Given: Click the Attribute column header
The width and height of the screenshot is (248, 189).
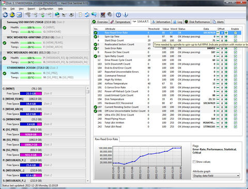Looking at the screenshot, I should click(110, 29).
